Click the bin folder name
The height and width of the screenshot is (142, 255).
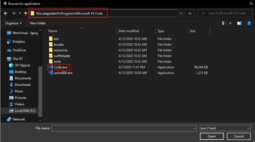coord(56,39)
